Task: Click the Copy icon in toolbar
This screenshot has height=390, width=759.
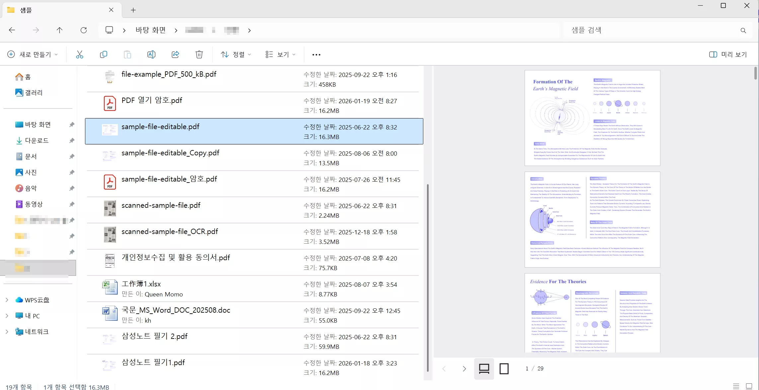Action: point(104,54)
